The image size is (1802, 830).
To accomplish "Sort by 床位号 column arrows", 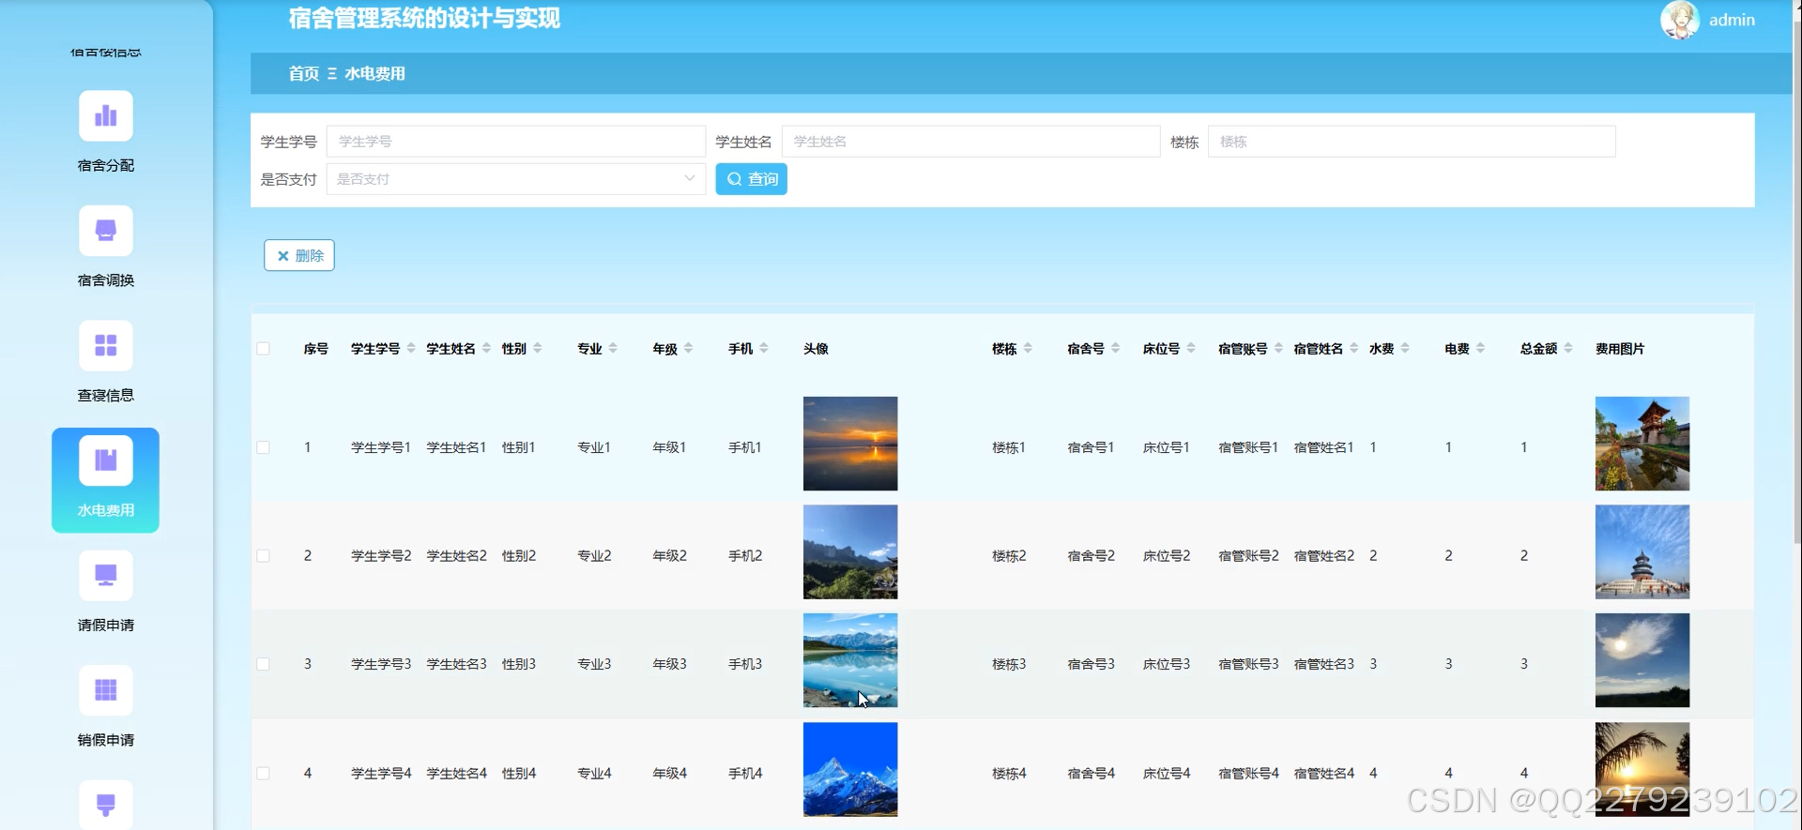I will [x=1191, y=348].
